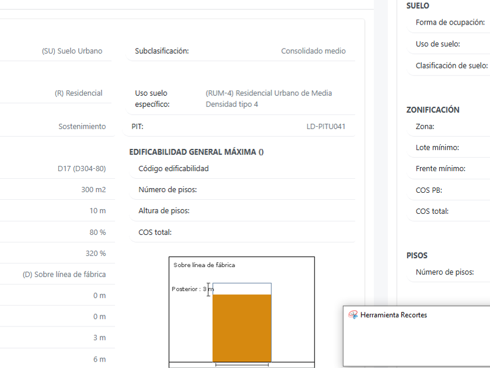
Task: Select '(D) Sobre línea de fábrica' value
Action: tap(64, 275)
